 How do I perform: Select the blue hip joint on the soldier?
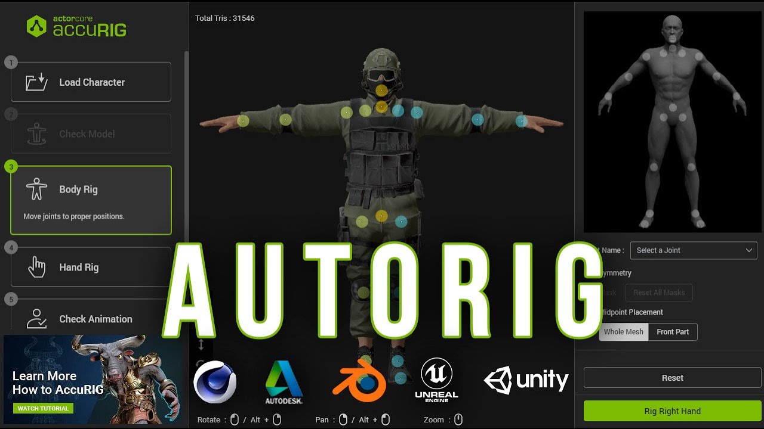pyautogui.click(x=401, y=222)
